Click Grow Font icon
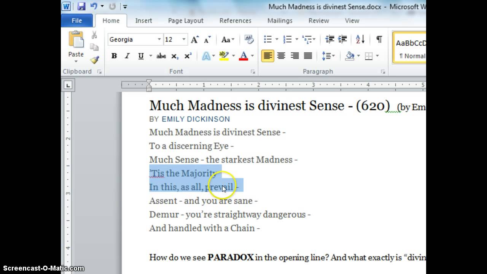The image size is (487, 274). point(194,39)
